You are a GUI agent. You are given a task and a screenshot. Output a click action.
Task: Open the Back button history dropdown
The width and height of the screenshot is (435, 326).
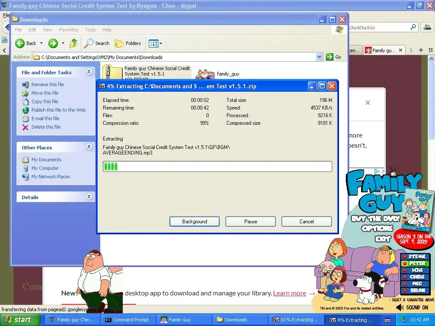point(41,43)
